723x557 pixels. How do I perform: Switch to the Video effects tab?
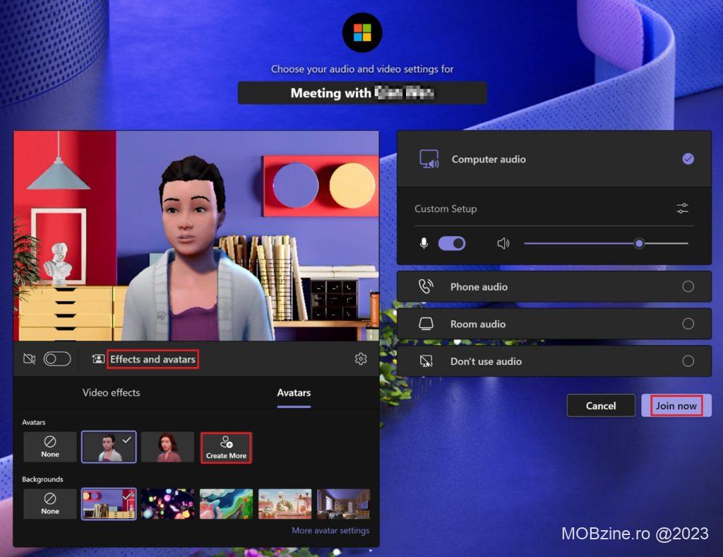pyautogui.click(x=111, y=392)
